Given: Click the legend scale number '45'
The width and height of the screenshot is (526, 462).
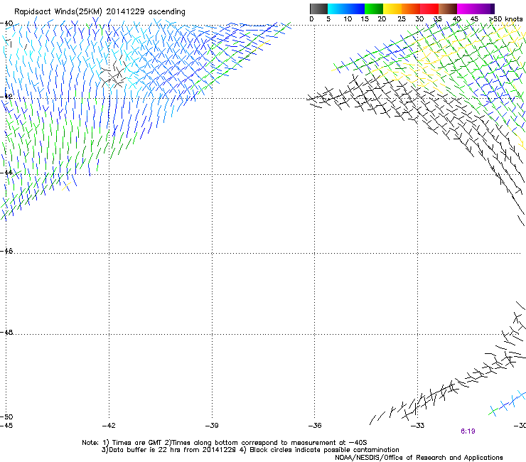Looking at the screenshot, I should point(474,19).
